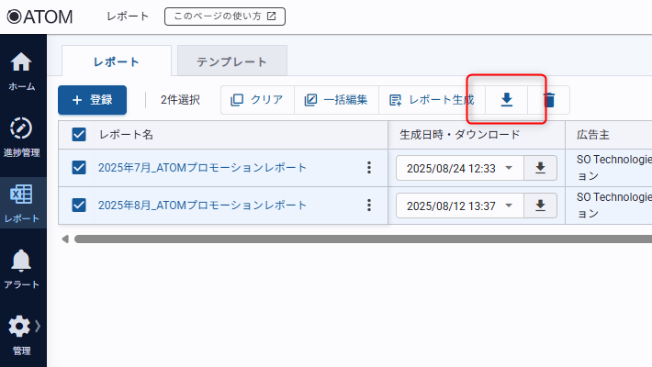Image resolution: width=652 pixels, height=367 pixels.
Task: Open 管理 settings gear in sidebar
Action: (x=20, y=334)
